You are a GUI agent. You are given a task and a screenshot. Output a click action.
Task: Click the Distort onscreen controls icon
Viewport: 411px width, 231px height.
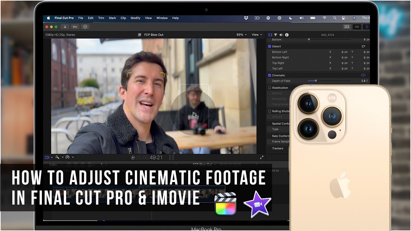coord(363,46)
